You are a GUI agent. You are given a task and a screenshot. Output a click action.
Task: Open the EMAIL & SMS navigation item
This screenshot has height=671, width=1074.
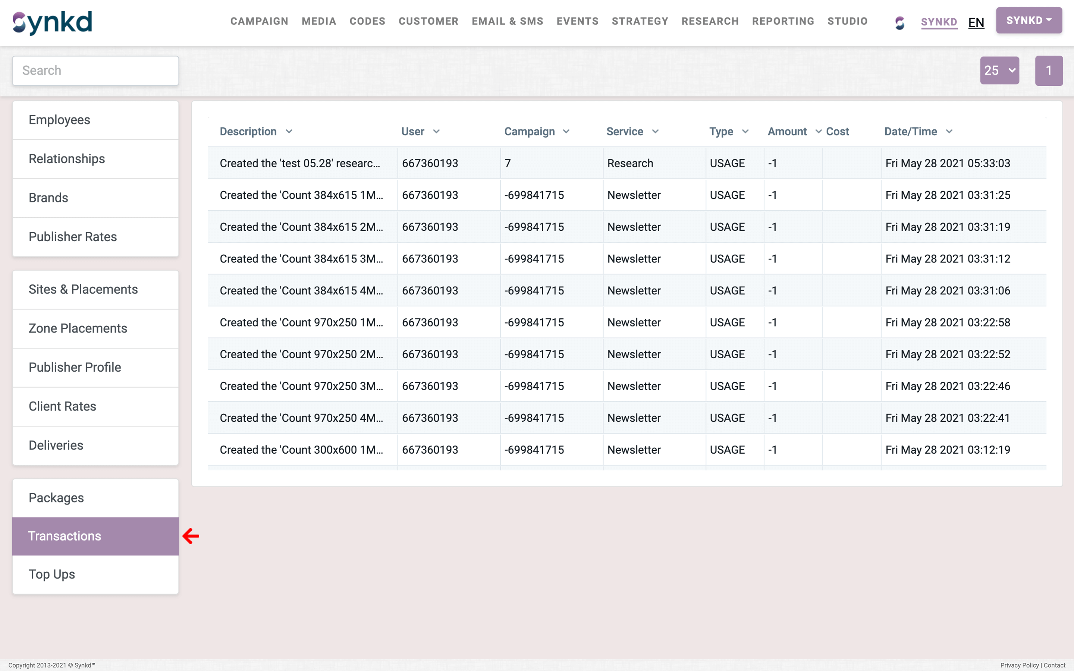(x=507, y=21)
